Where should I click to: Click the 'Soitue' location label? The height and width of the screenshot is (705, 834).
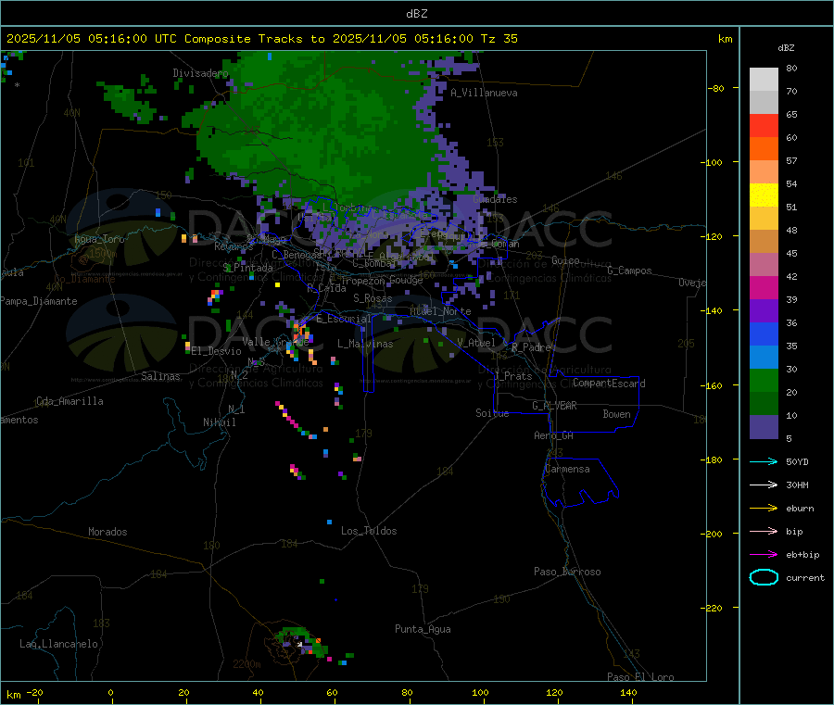(x=493, y=413)
